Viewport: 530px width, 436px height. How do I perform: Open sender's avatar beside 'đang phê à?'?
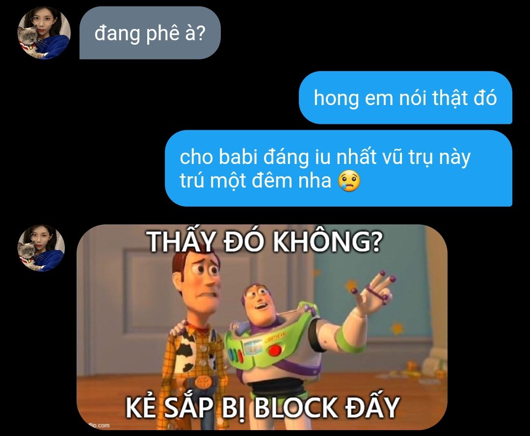[44, 33]
